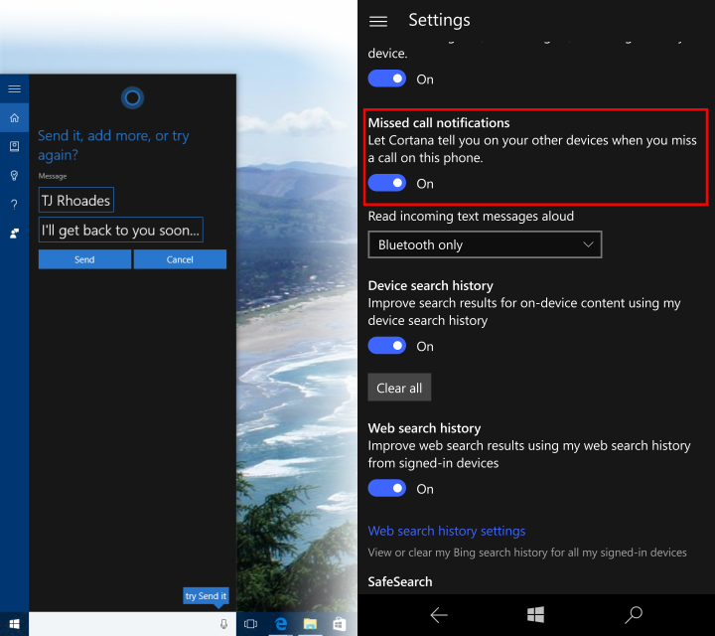Open File Explorer from taskbar

point(310,624)
